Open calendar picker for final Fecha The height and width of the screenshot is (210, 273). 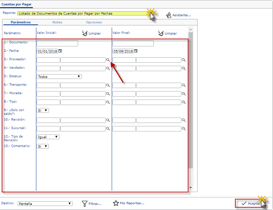click(x=136, y=51)
